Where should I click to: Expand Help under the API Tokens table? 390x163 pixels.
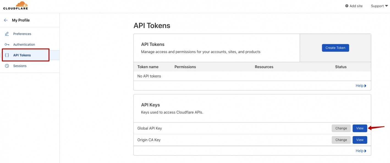(x=361, y=86)
